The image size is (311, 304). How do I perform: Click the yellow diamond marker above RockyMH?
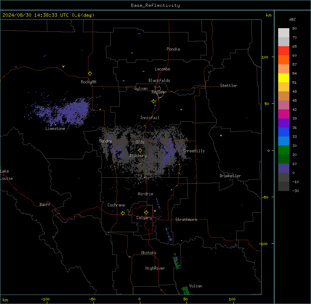click(90, 73)
